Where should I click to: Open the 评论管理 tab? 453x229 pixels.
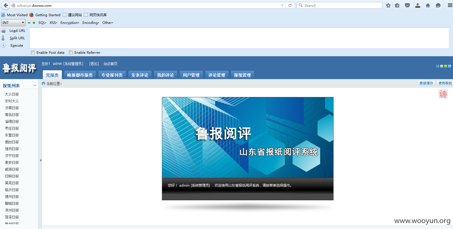pos(217,75)
